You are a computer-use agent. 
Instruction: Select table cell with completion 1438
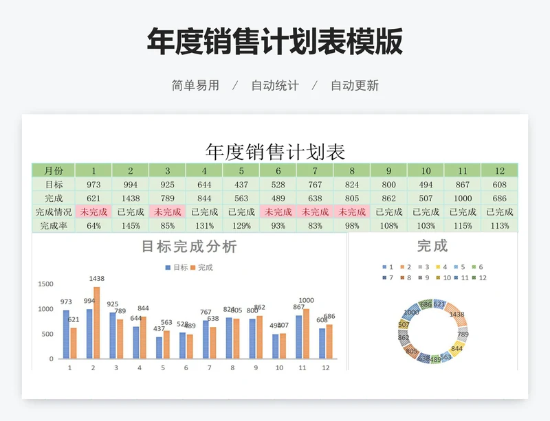[131, 198]
